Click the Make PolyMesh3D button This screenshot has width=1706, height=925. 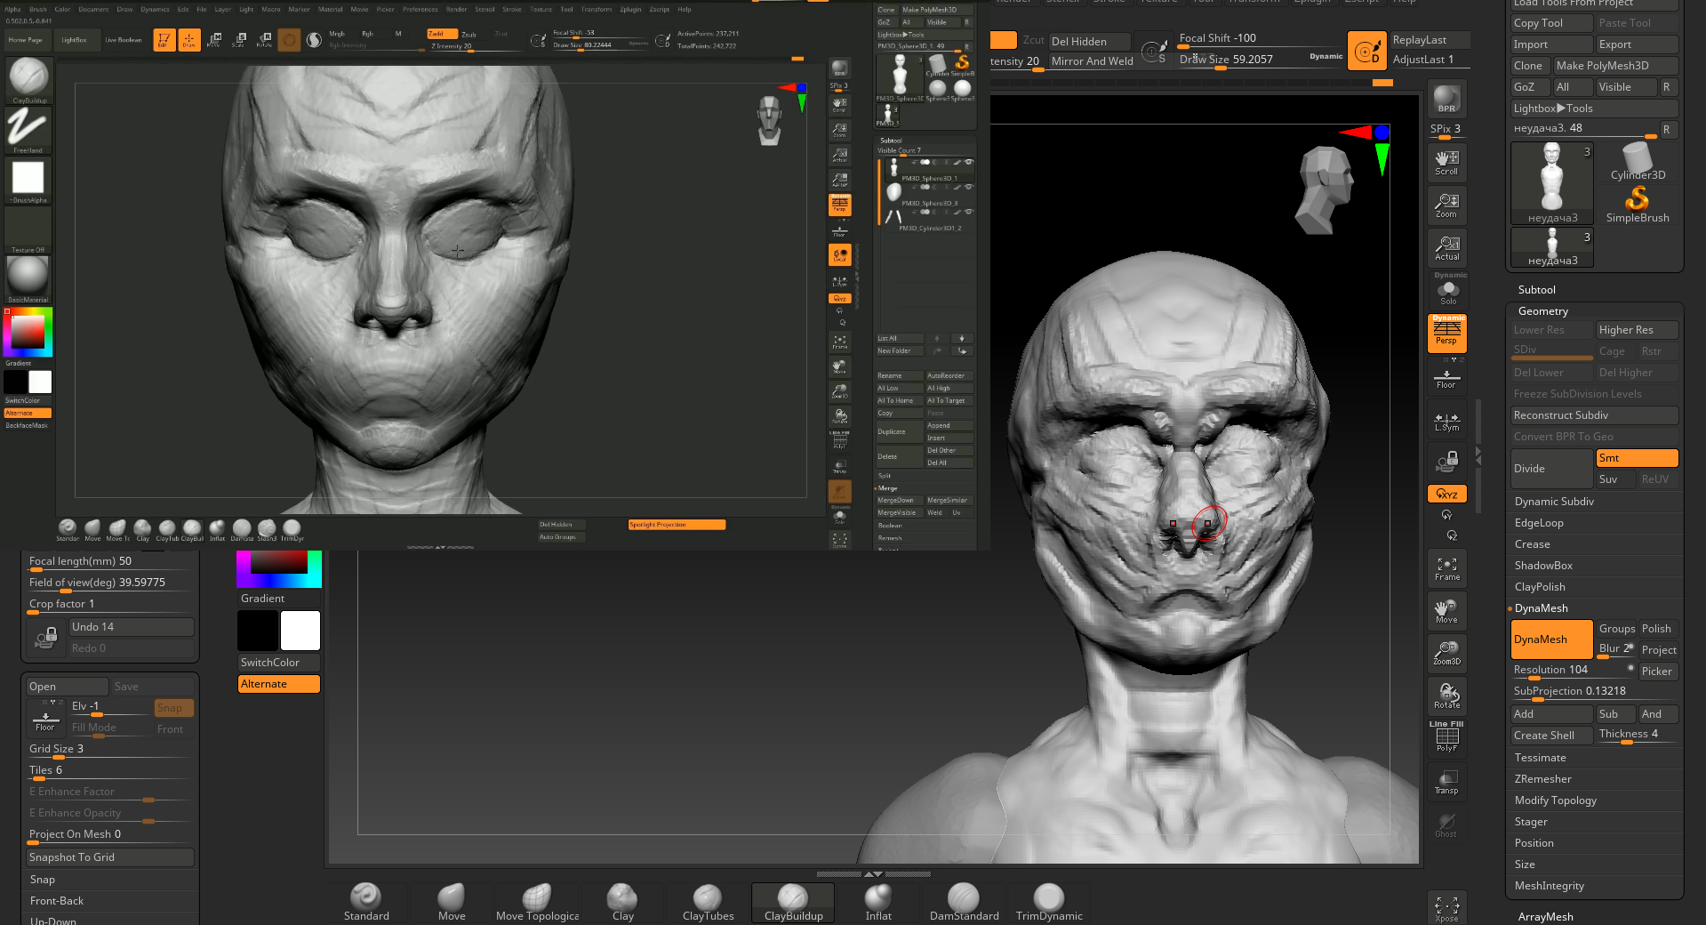point(1614,66)
